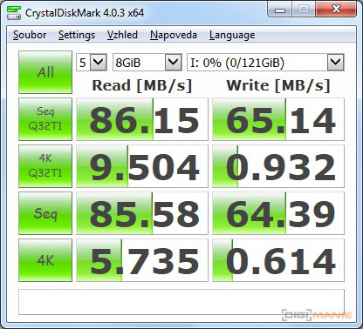
Task: Start the plain 4K test
Action: (x=45, y=260)
